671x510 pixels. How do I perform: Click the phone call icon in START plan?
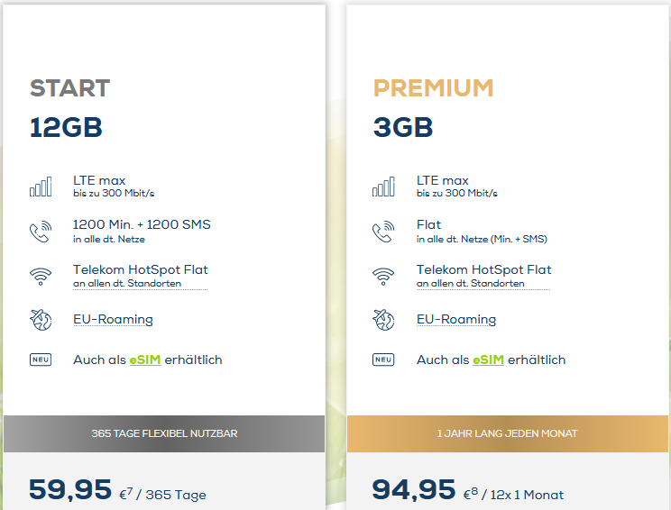pos(41,232)
